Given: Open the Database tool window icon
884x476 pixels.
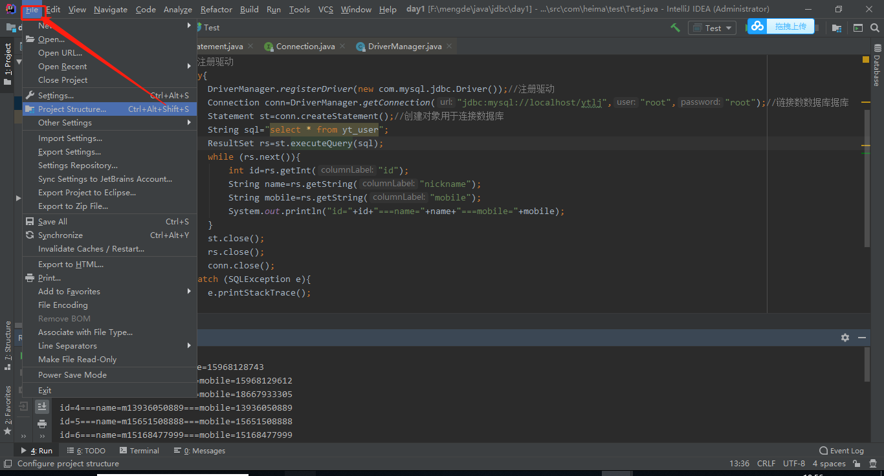Looking at the screenshot, I should [878, 49].
